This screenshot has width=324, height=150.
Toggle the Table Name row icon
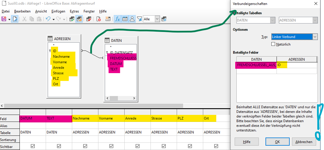(x=125, y=19)
